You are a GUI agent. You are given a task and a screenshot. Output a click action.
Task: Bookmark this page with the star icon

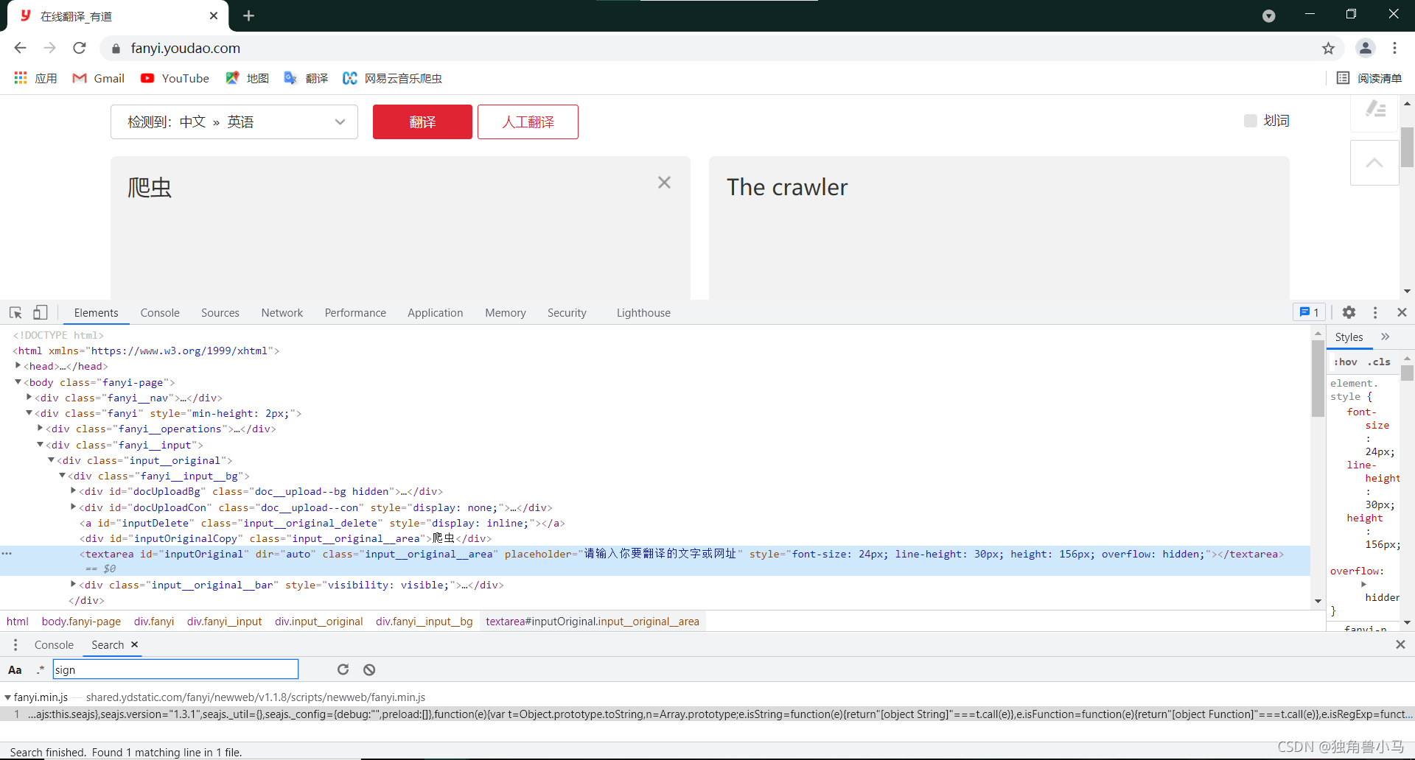(x=1328, y=48)
